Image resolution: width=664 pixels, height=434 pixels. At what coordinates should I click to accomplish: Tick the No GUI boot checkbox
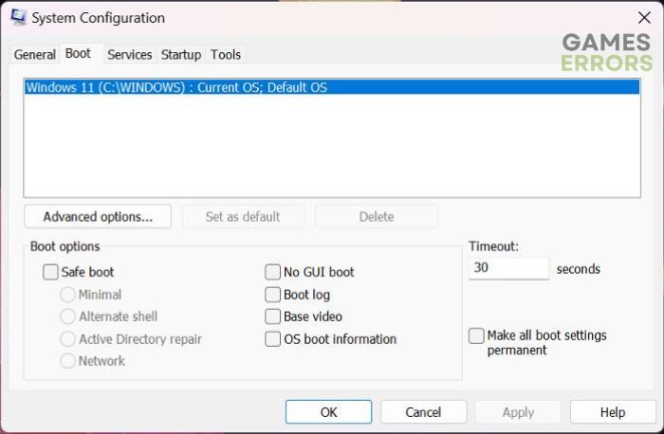click(273, 272)
